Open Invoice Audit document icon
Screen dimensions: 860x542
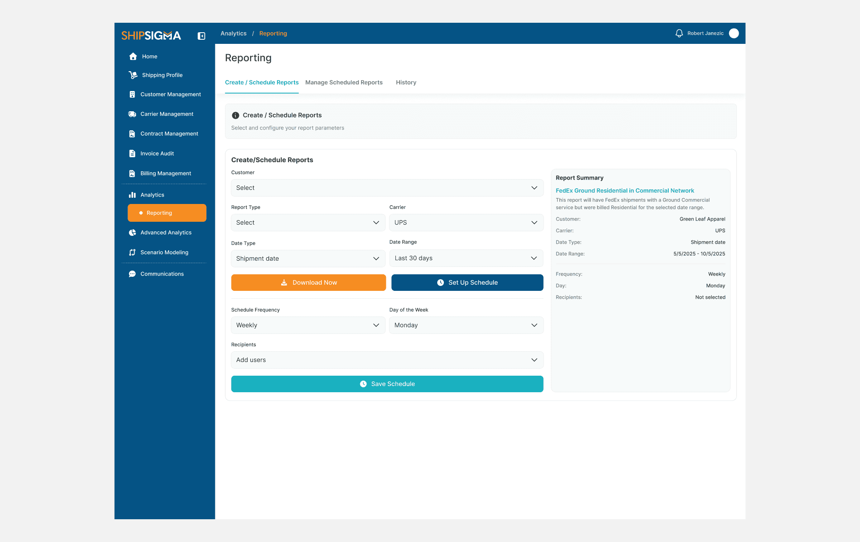tap(132, 153)
